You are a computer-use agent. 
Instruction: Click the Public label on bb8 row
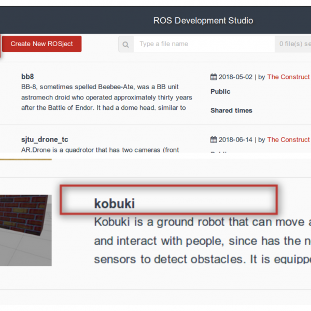[x=220, y=91]
